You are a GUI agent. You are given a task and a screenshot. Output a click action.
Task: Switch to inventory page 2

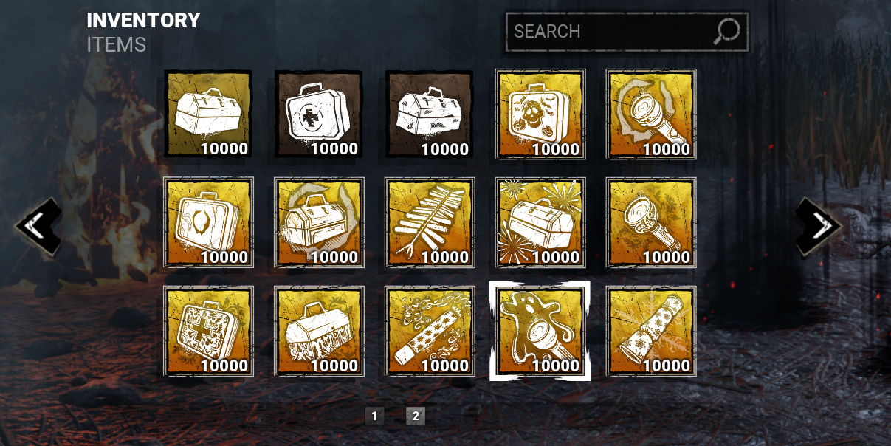pos(416,416)
